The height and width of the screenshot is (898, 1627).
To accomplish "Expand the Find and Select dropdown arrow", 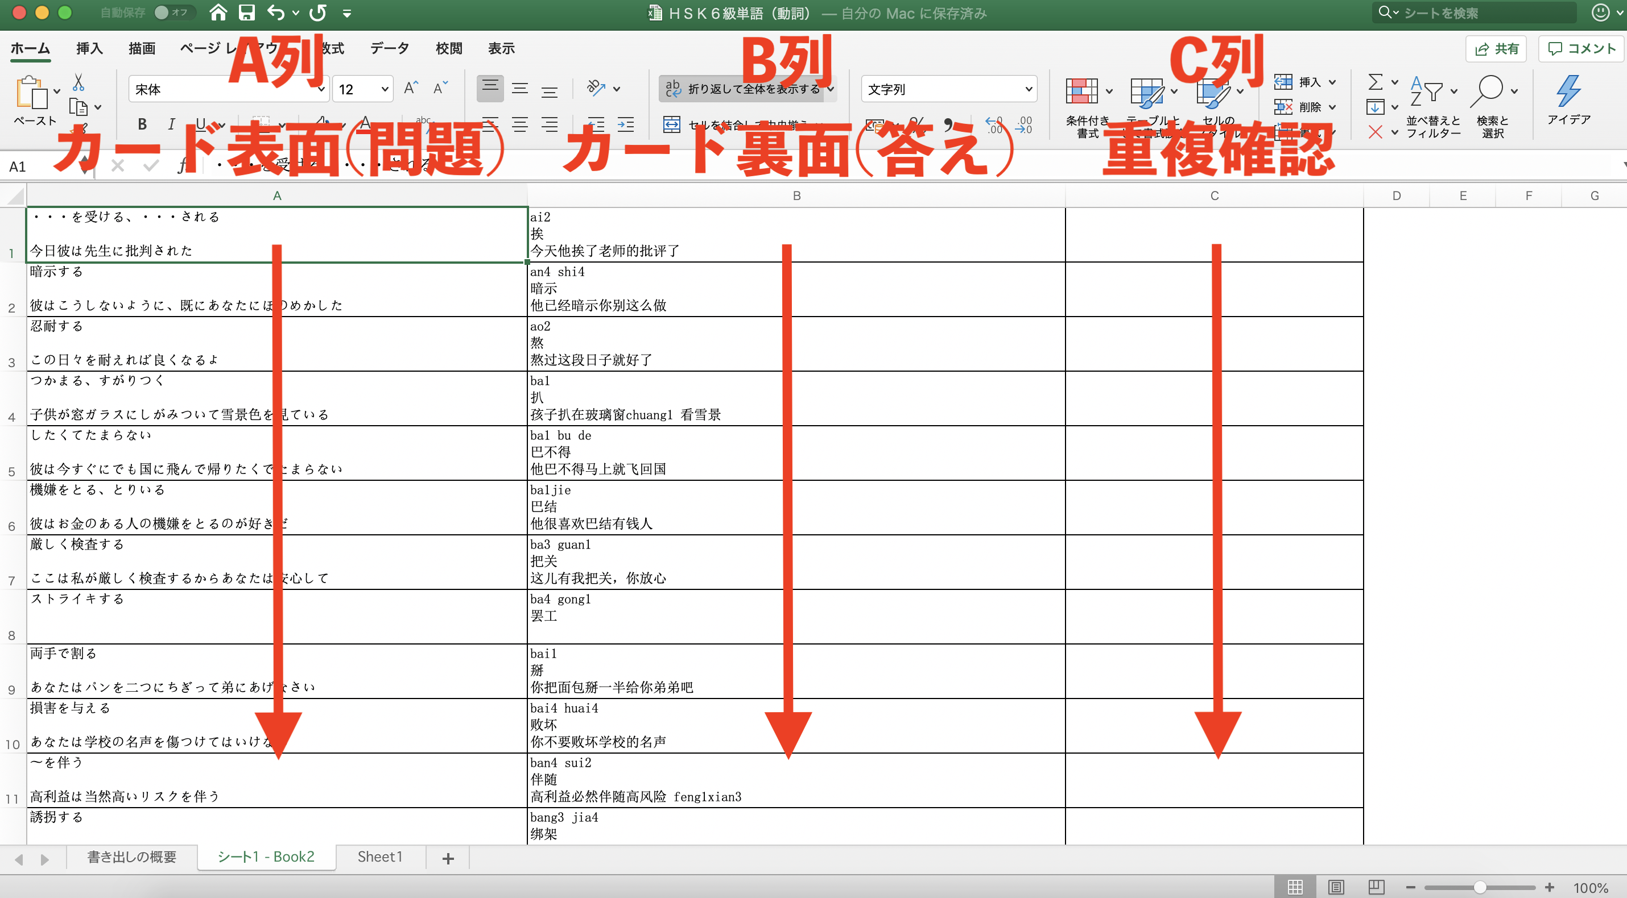I will [x=1514, y=92].
